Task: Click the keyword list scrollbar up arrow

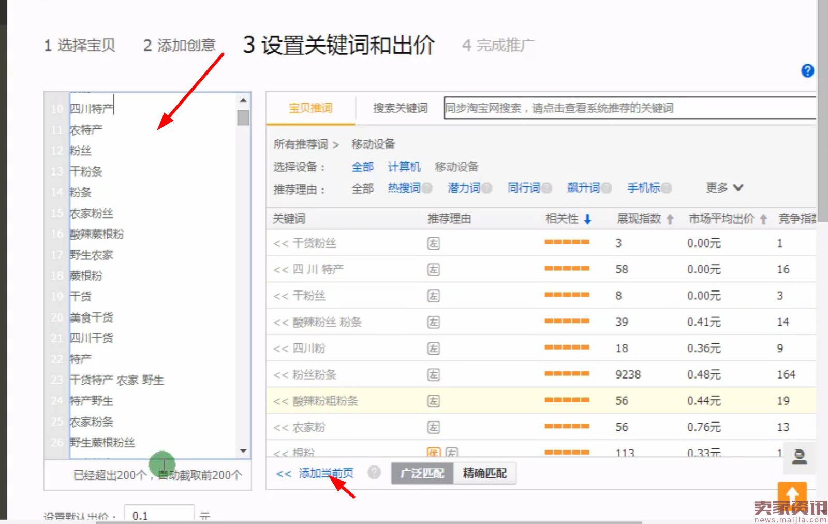Action: (243, 100)
